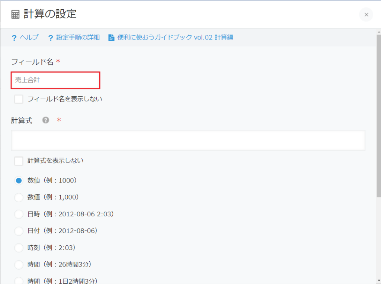Click the dialog's vertical scrollbar thumb
This screenshot has width=381, height=284.
[x=379, y=116]
